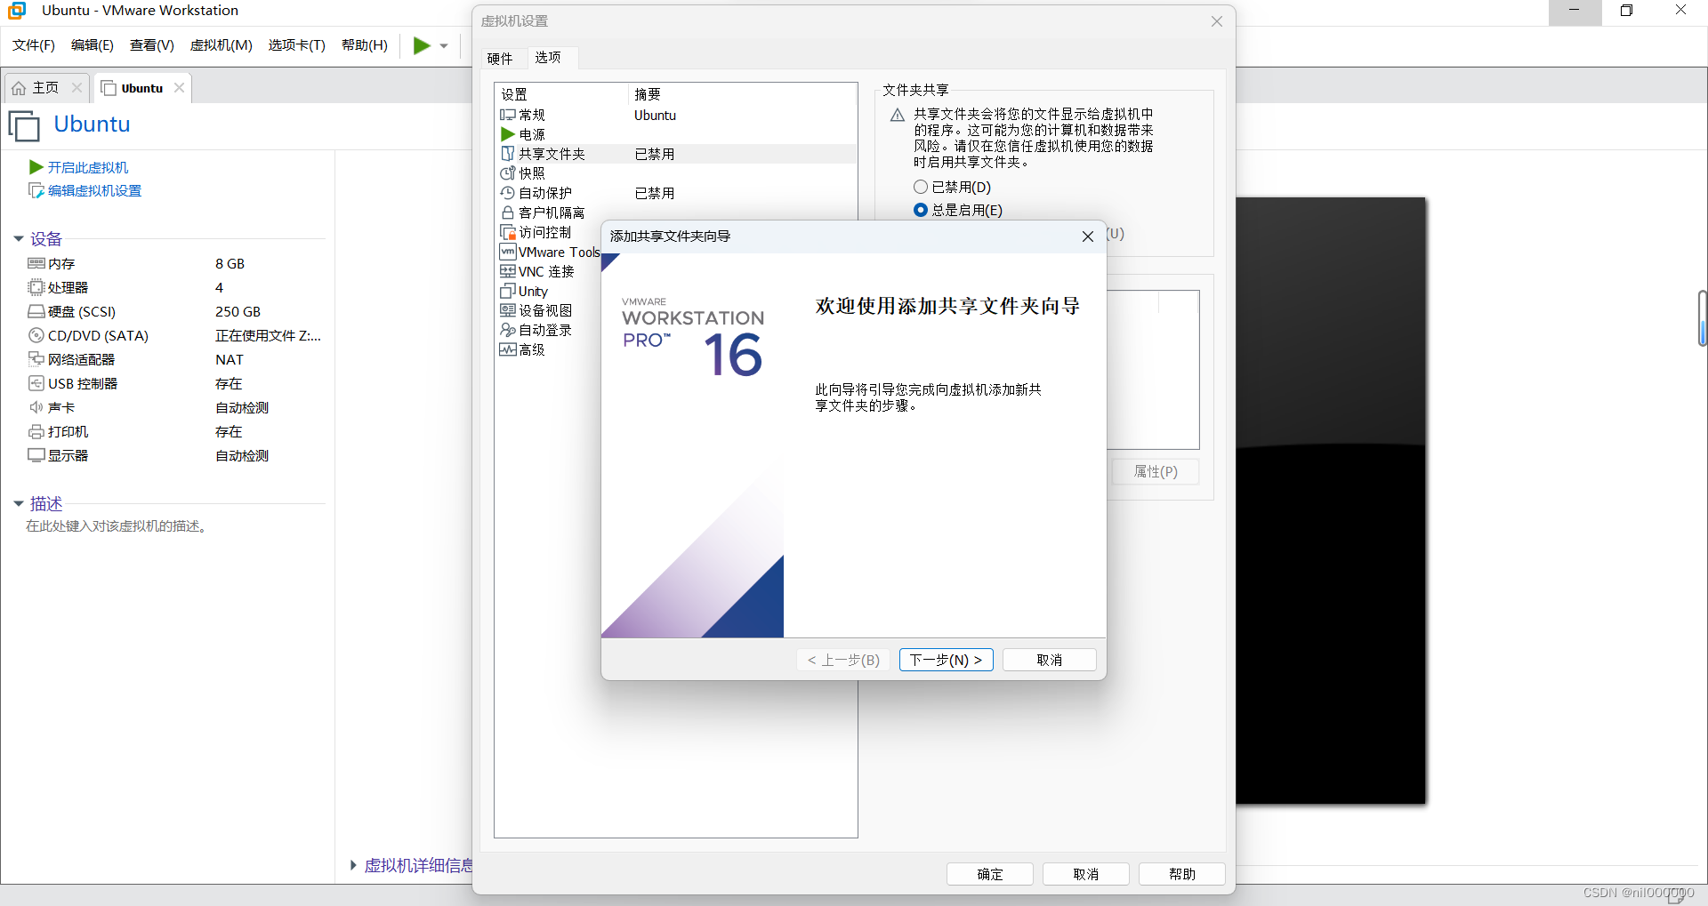
Task: Open the power options dropdown arrow in toolbar
Action: click(x=444, y=46)
